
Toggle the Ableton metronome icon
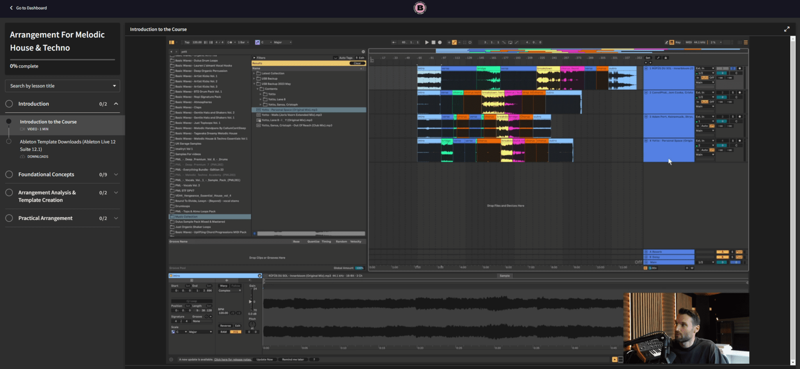[229, 42]
